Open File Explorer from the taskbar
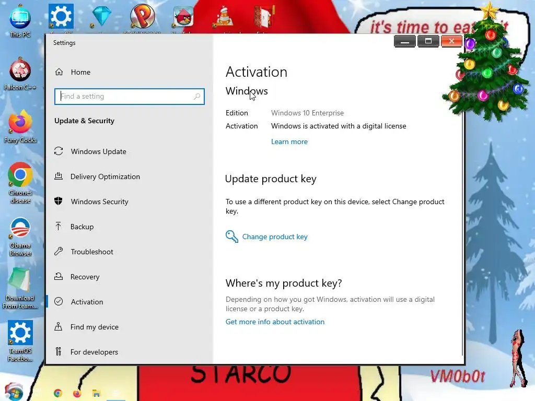 (x=96, y=393)
